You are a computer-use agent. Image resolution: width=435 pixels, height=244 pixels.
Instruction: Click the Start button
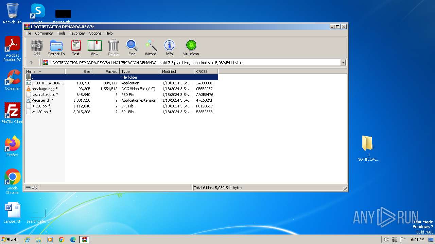tap(9, 239)
